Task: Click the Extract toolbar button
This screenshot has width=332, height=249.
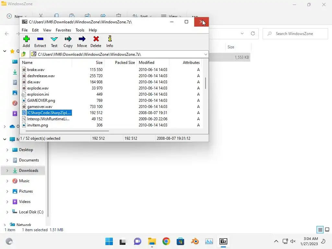Action: coord(40,42)
